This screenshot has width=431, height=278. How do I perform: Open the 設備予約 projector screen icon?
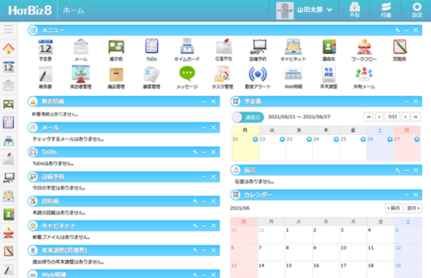tap(258, 47)
